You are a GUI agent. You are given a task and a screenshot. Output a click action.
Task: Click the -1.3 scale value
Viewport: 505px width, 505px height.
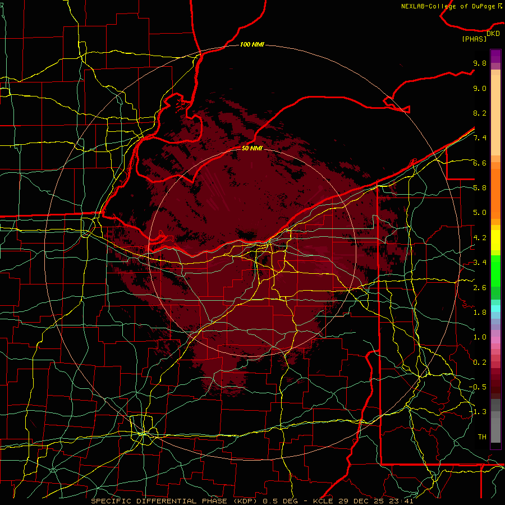tap(478, 412)
